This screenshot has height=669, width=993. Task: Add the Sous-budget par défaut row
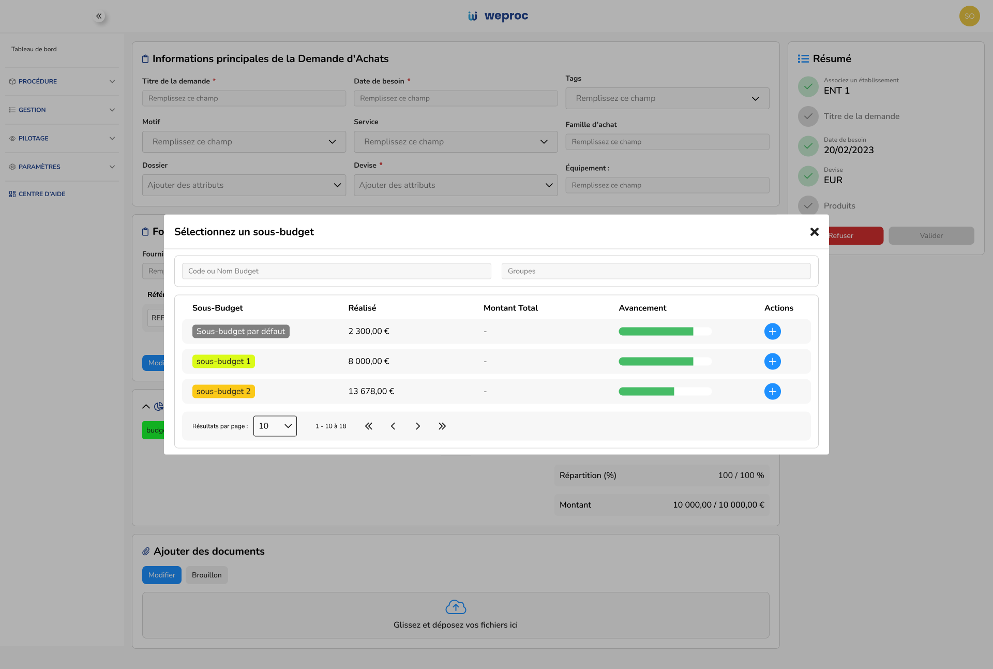772,331
